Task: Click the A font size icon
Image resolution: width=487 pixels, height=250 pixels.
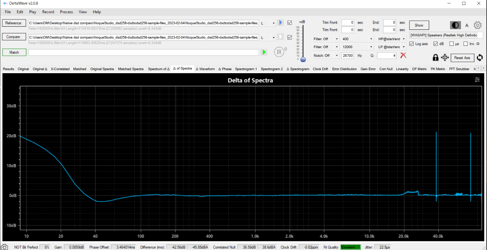Action: tap(467, 26)
